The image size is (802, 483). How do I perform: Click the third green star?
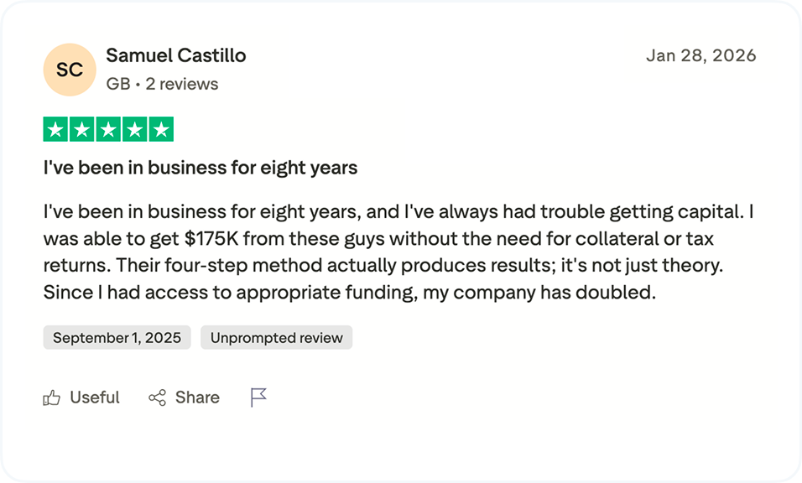click(108, 130)
